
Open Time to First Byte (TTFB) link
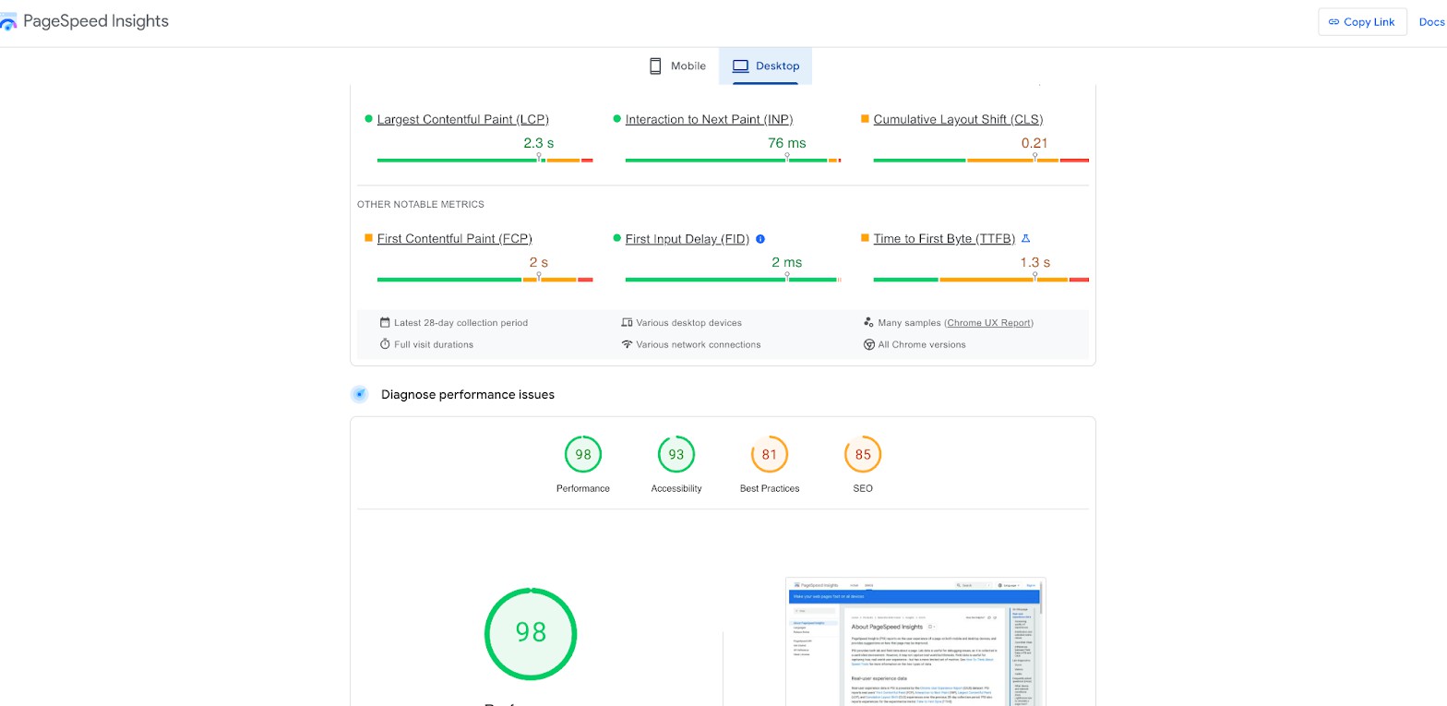944,238
